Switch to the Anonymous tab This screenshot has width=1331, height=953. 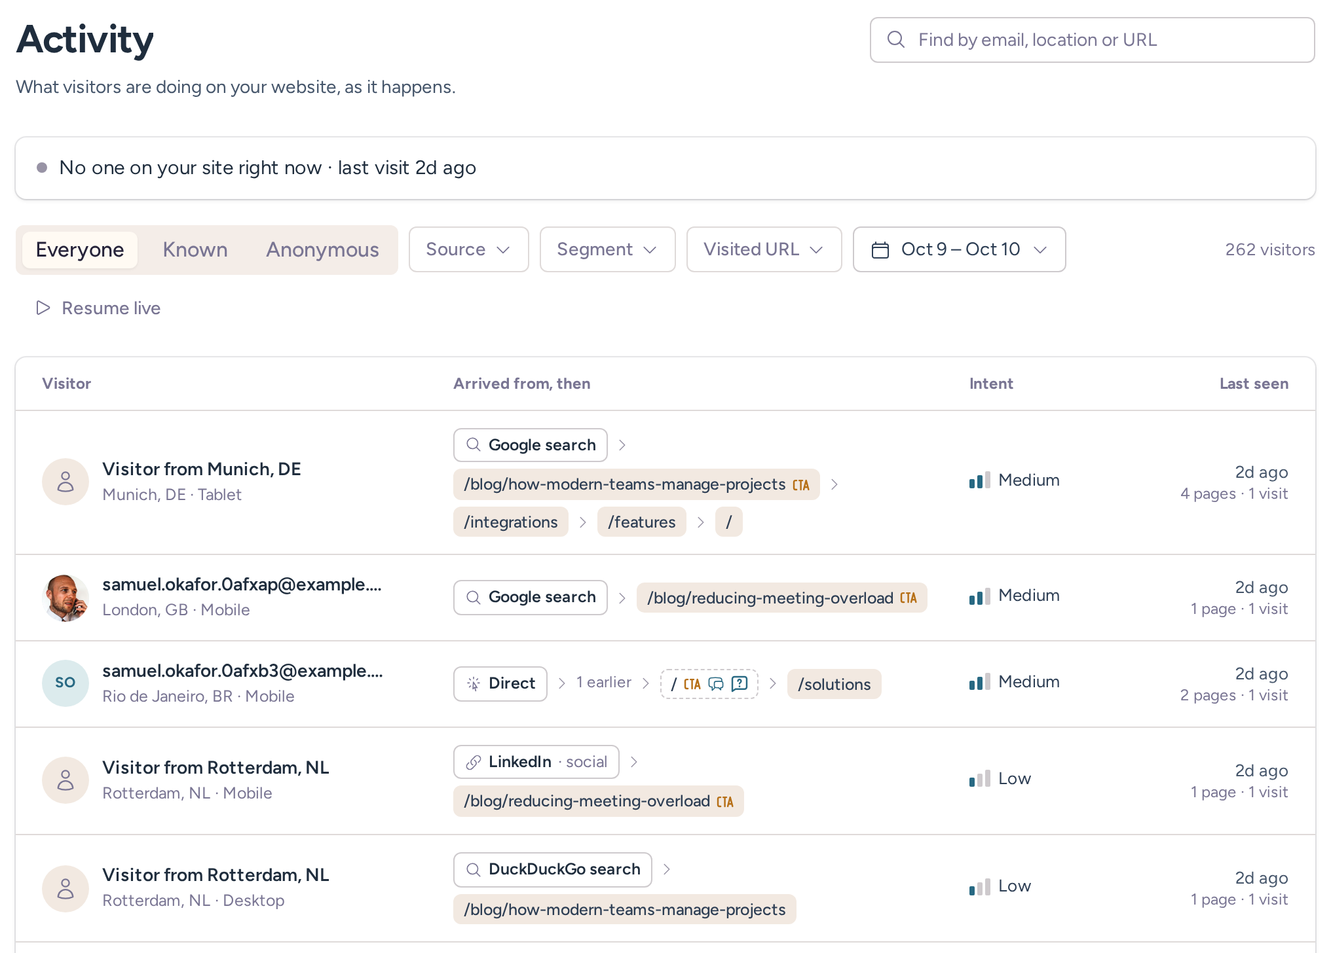pyautogui.click(x=322, y=250)
